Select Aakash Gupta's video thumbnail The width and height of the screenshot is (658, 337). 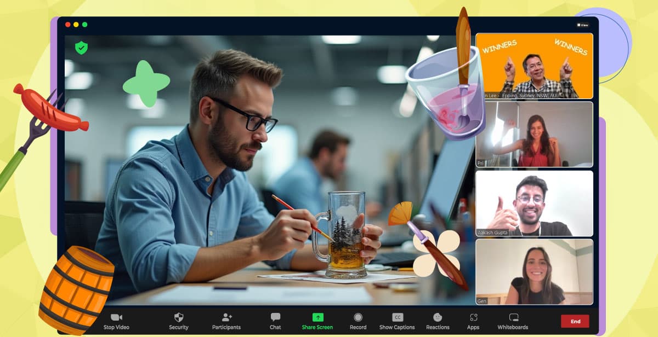click(x=534, y=203)
